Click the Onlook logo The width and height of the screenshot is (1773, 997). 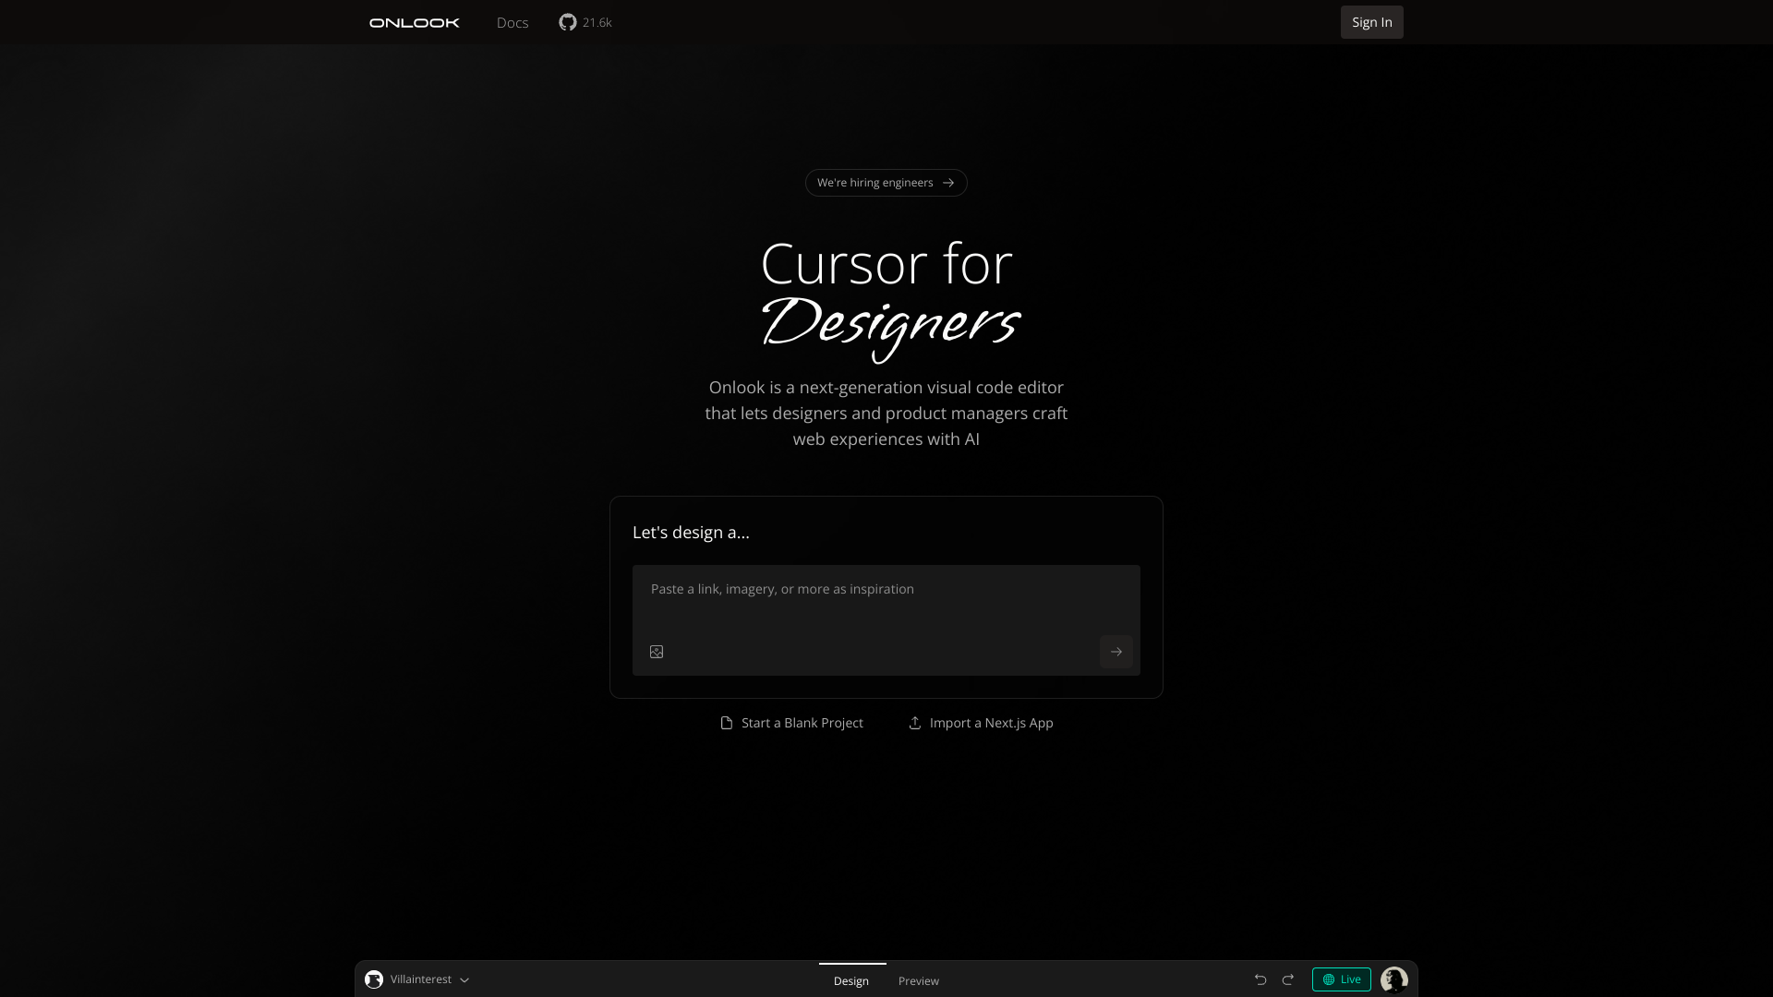414,22
